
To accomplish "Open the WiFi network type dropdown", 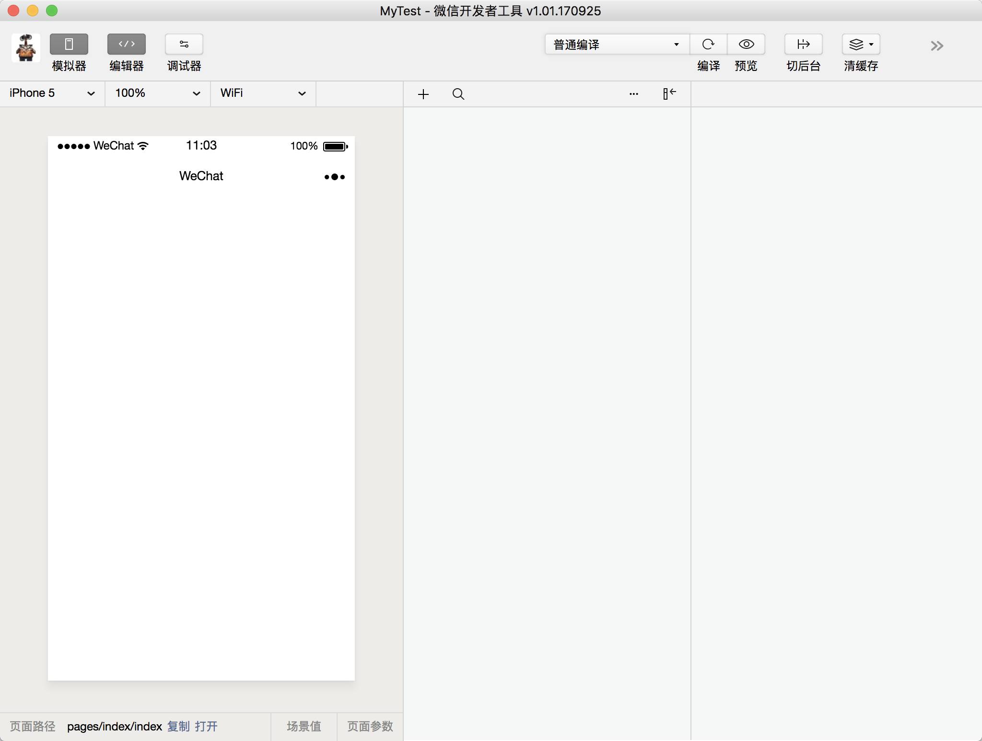I will point(263,93).
